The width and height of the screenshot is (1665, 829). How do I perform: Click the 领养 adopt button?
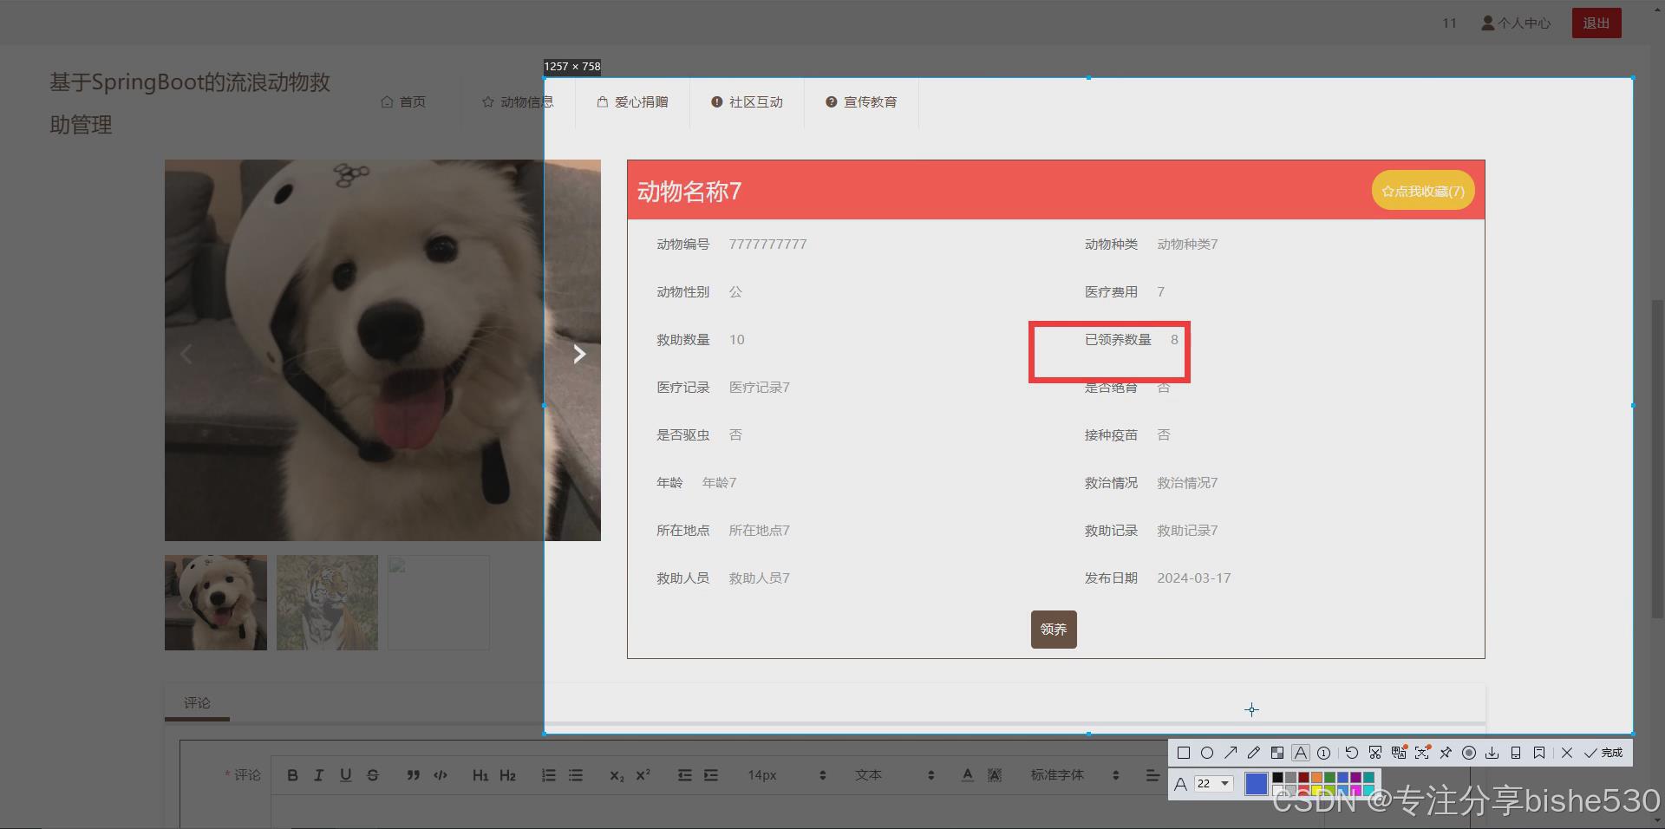[x=1053, y=630]
